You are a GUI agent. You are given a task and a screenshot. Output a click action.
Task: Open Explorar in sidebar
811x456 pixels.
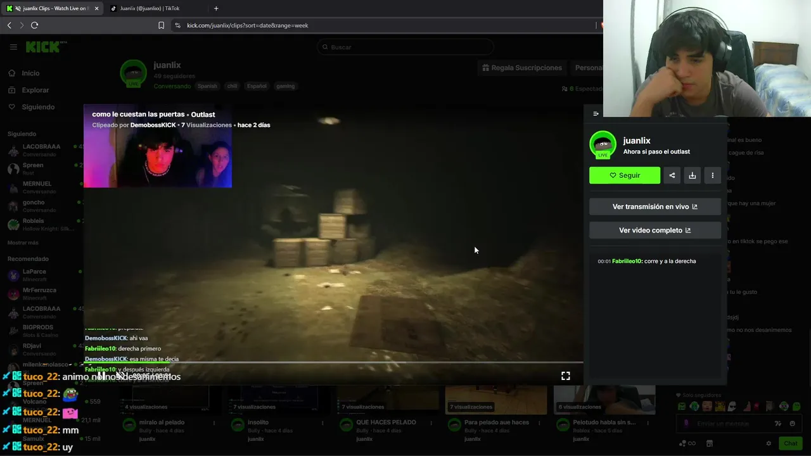35,91
